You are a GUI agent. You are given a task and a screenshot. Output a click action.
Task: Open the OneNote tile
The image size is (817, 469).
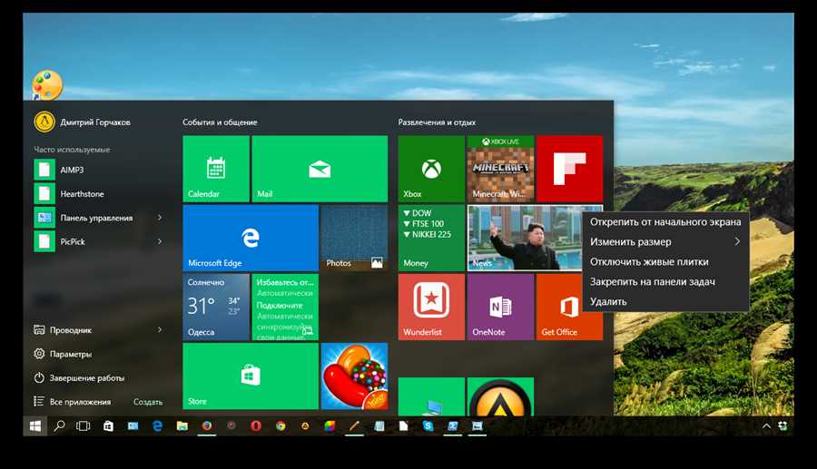point(501,308)
